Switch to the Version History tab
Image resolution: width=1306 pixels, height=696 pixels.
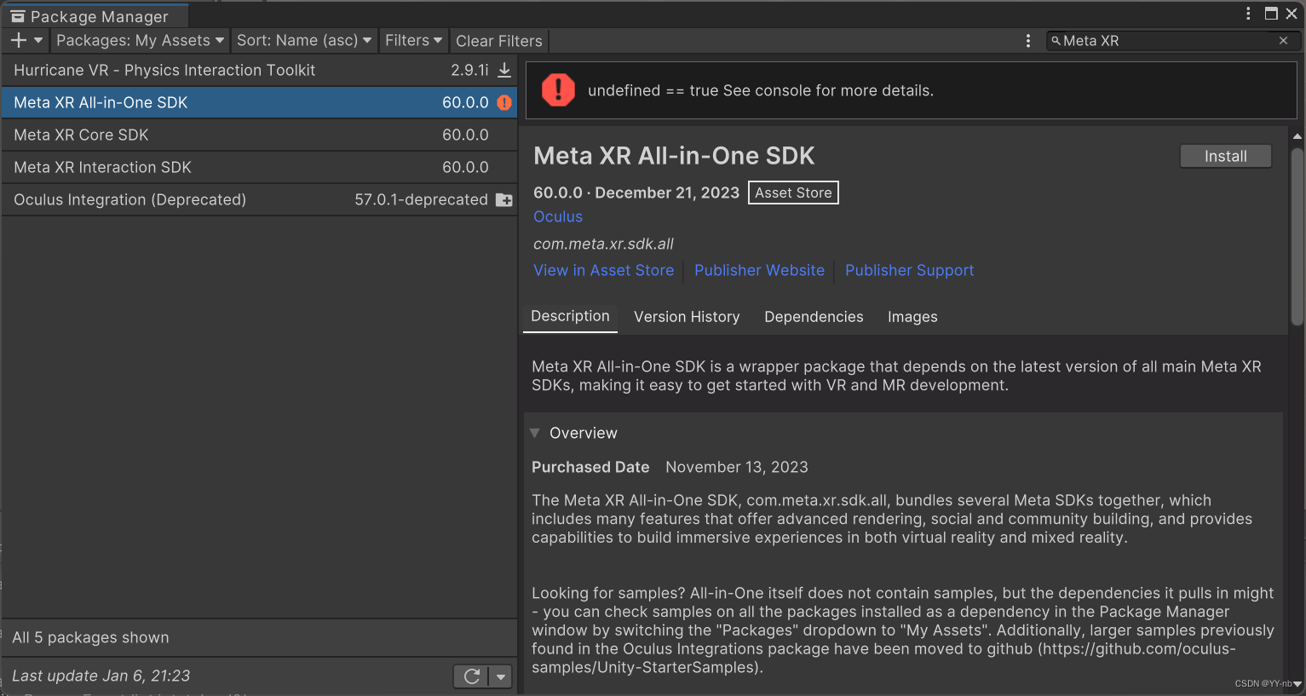pyautogui.click(x=687, y=316)
